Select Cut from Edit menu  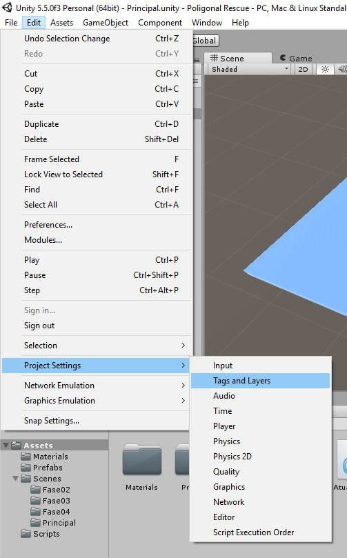(x=97, y=74)
